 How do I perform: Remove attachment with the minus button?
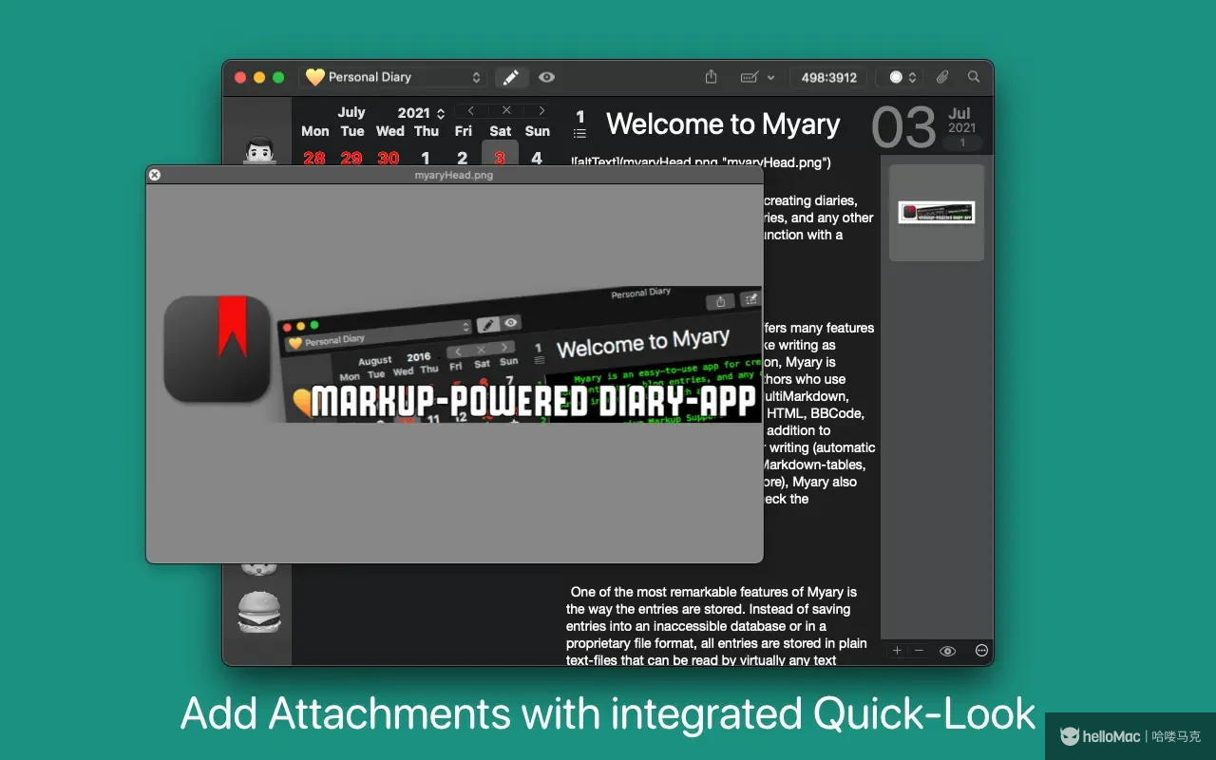pos(919,651)
